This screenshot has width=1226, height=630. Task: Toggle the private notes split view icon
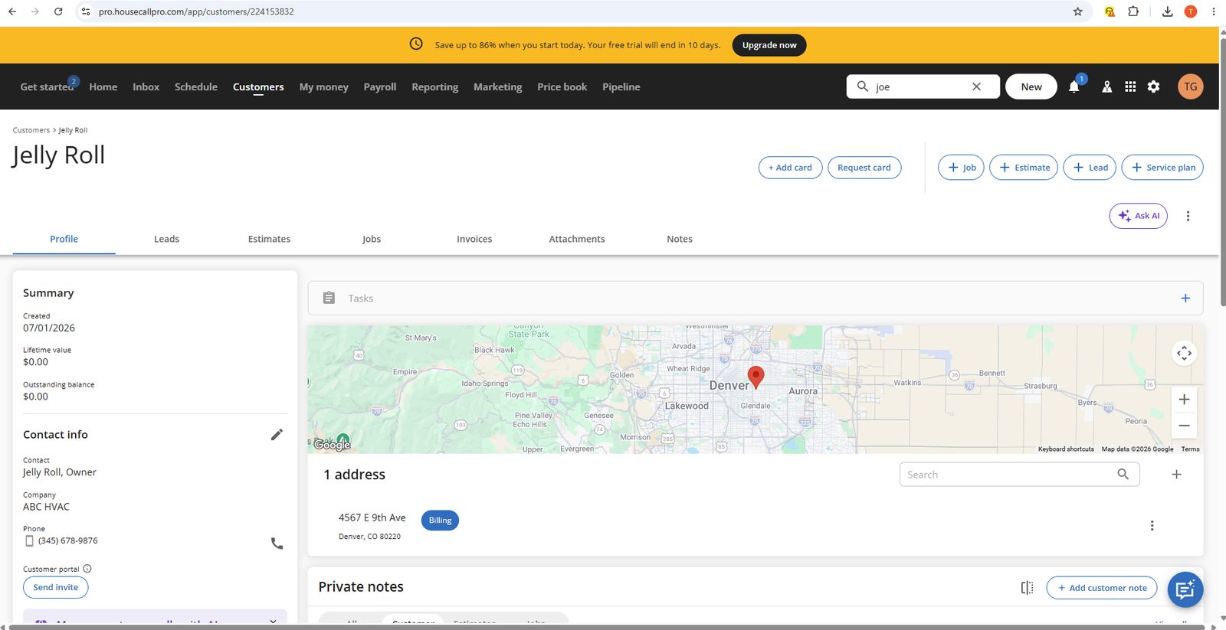[1027, 588]
